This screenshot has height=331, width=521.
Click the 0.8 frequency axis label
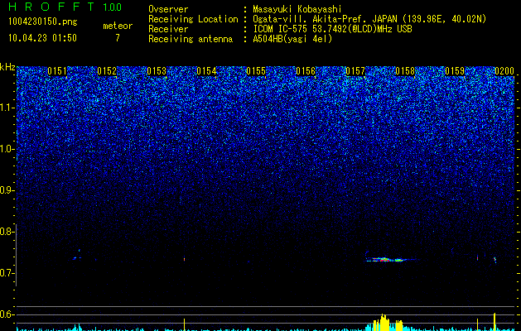click(7, 232)
